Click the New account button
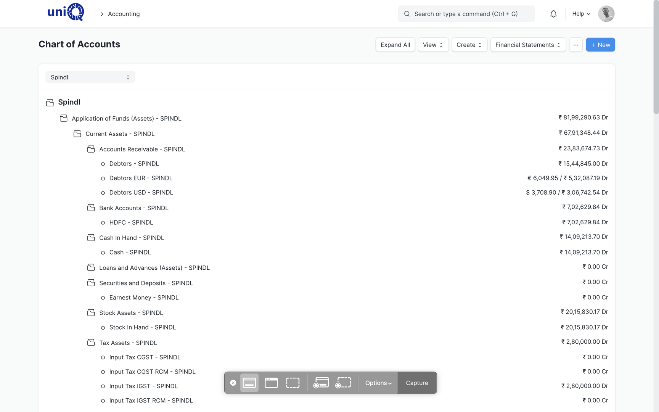The height and width of the screenshot is (412, 659). click(600, 45)
